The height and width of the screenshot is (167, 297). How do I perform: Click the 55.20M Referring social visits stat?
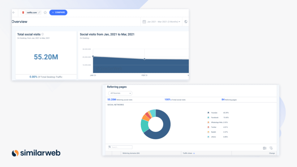pos(120,100)
